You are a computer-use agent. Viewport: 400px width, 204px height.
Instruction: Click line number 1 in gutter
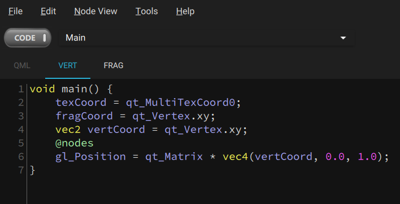point(21,89)
